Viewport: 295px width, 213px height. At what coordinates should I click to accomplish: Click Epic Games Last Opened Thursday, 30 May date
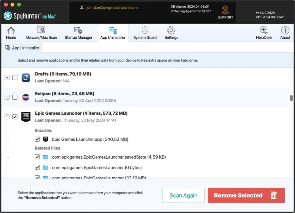(89, 120)
